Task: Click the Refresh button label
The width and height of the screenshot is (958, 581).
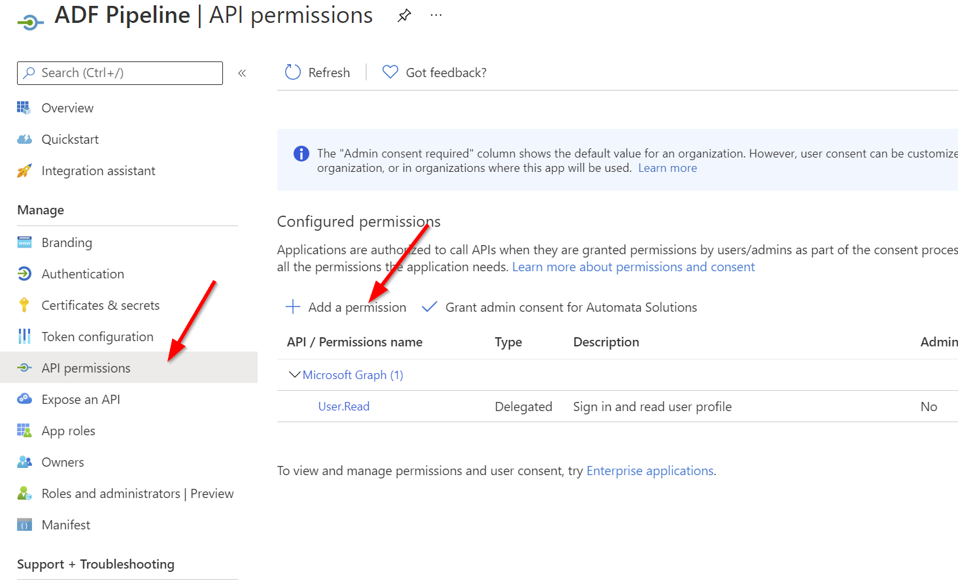Action: point(329,73)
